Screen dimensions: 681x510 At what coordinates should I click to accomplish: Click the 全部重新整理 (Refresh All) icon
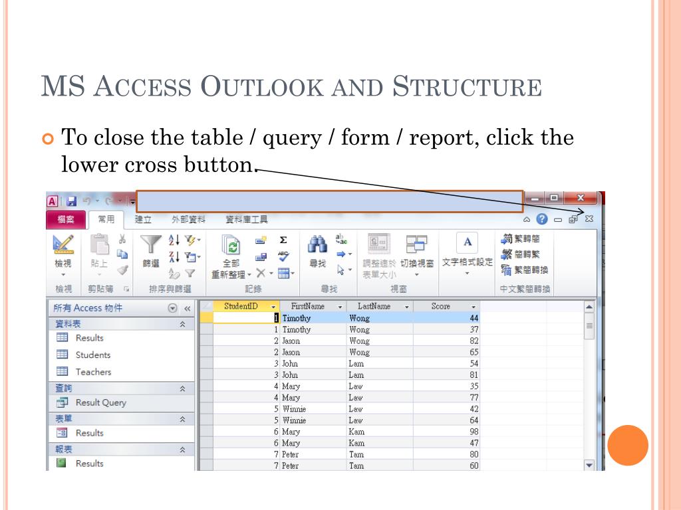point(231,245)
